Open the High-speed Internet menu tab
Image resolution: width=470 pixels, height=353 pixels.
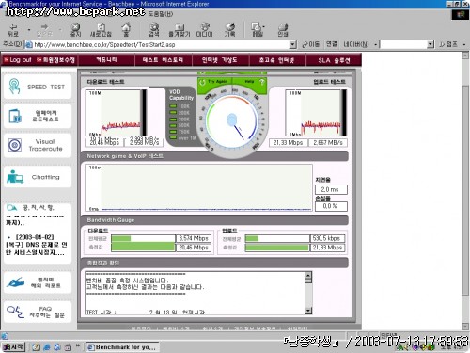tap(277, 59)
